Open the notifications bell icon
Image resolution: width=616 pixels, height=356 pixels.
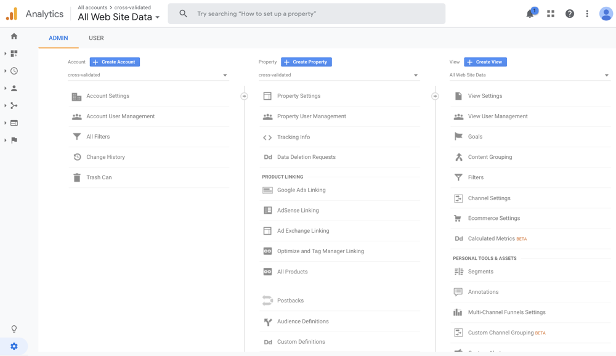point(530,14)
